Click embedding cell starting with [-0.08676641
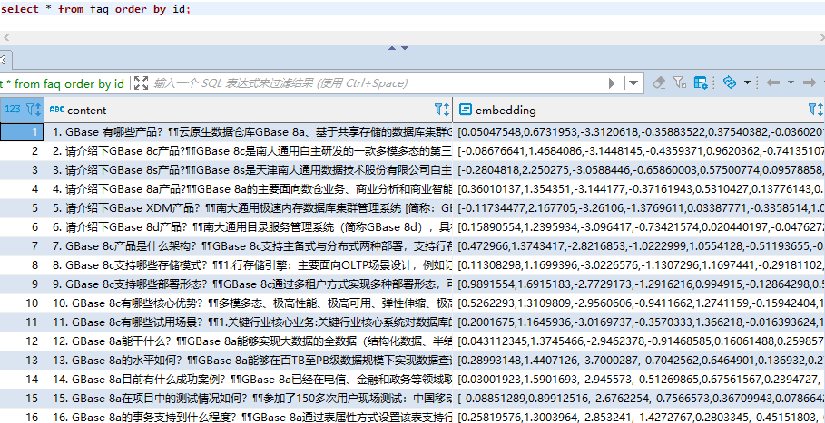This screenshot has height=423, width=825. click(x=639, y=151)
